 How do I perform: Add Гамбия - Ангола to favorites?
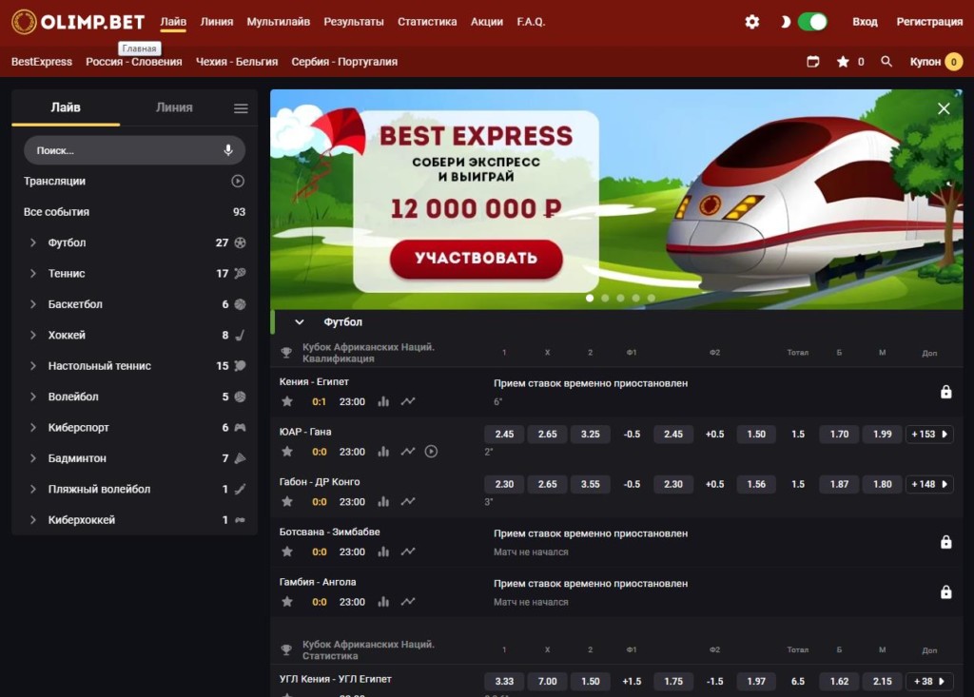point(287,601)
